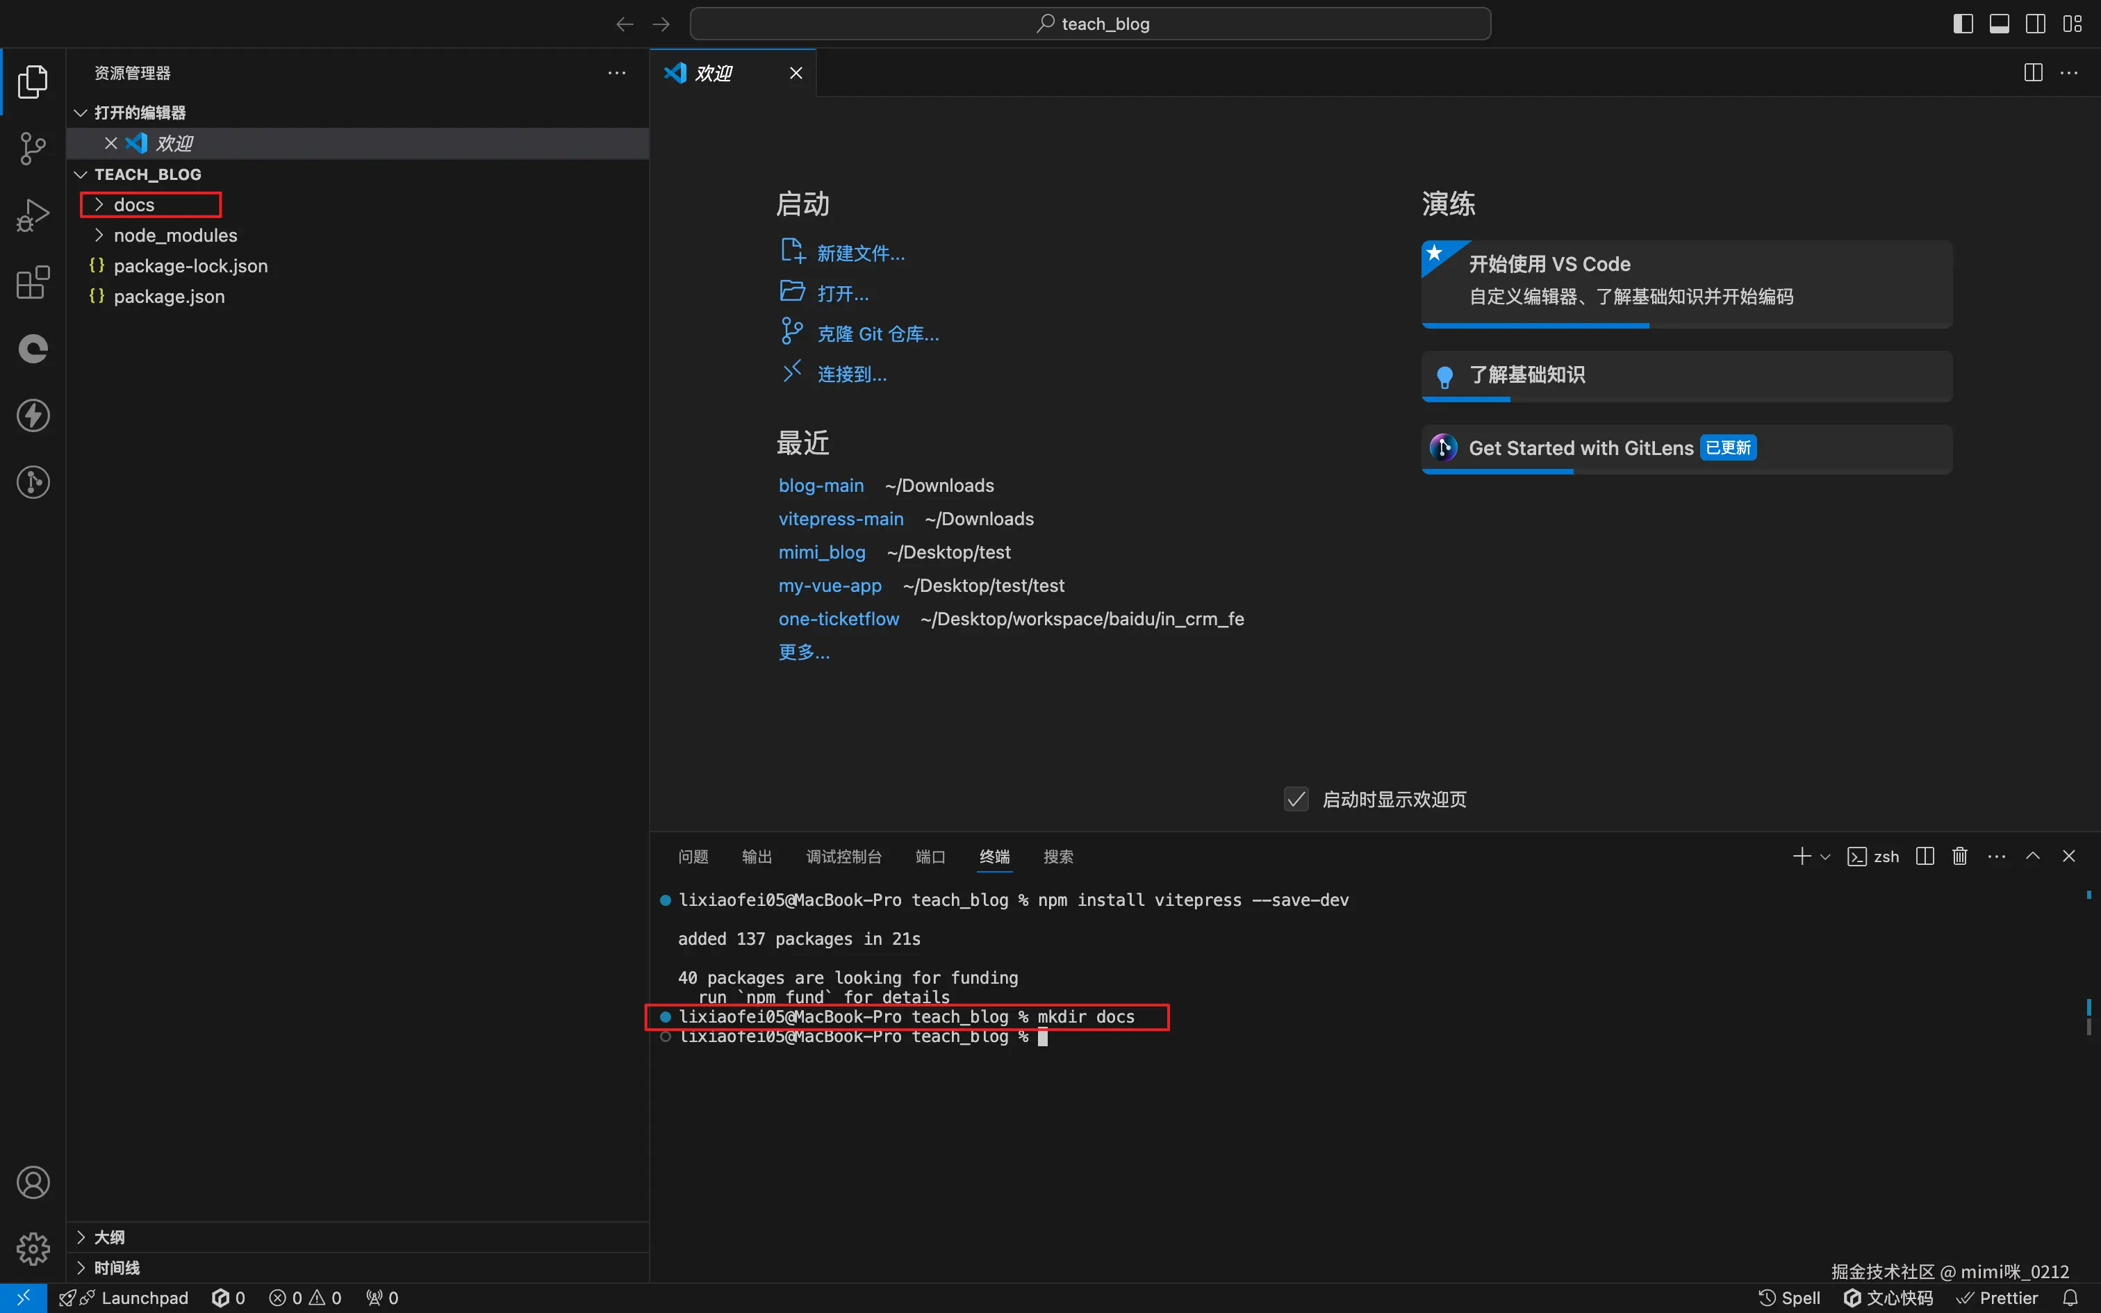Viewport: 2101px width, 1313px height.
Task: Open the recent blog-main project link
Action: 821,486
